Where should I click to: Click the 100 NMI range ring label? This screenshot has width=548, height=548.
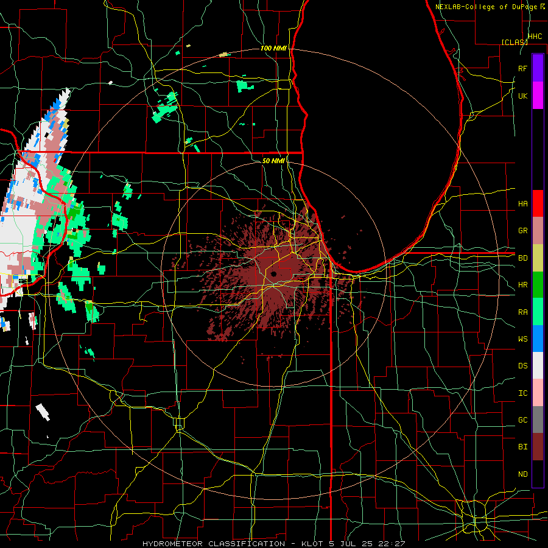point(273,48)
